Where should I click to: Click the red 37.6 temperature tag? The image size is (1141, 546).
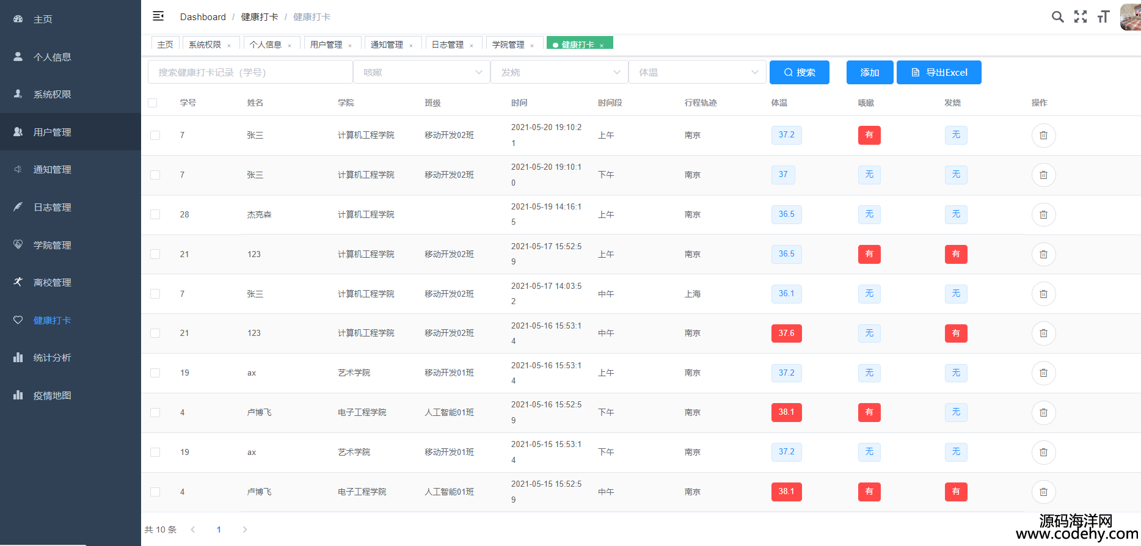click(x=786, y=333)
